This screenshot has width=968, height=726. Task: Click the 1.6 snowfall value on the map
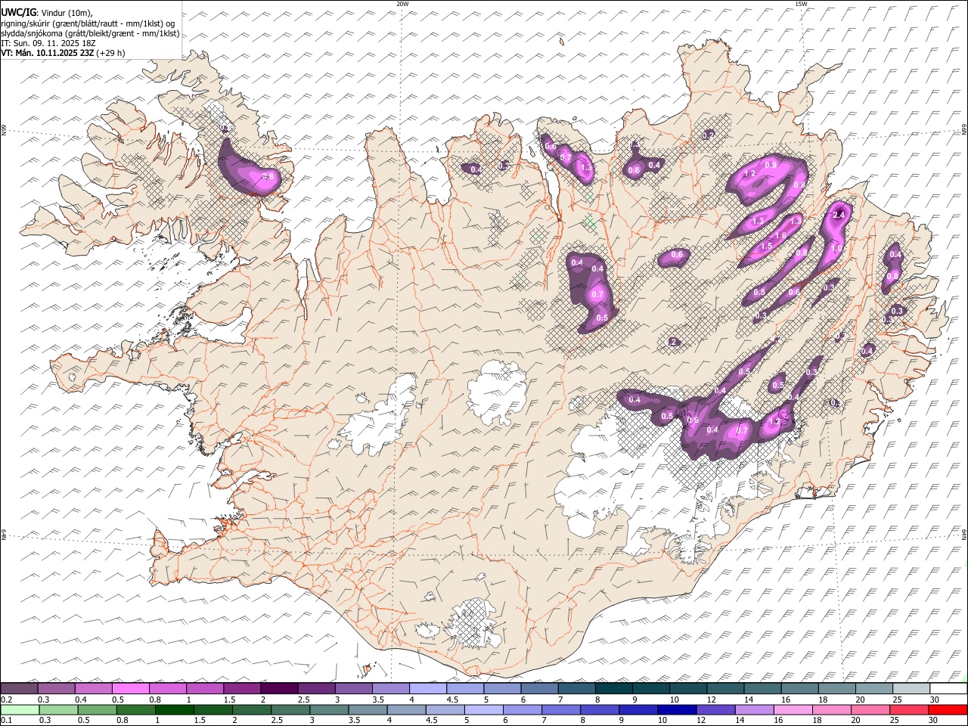(780, 236)
